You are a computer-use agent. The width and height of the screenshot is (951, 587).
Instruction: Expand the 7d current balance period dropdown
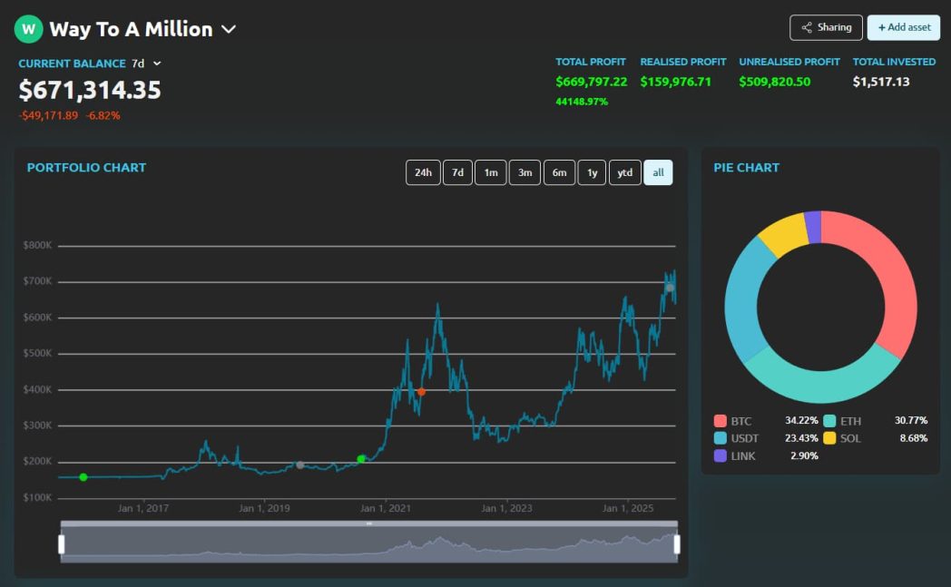(157, 64)
